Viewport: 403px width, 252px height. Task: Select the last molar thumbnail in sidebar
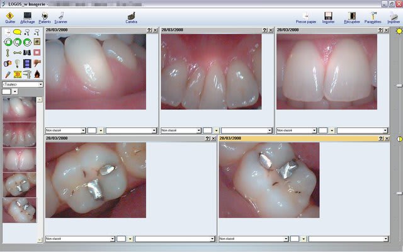pyautogui.click(x=19, y=210)
